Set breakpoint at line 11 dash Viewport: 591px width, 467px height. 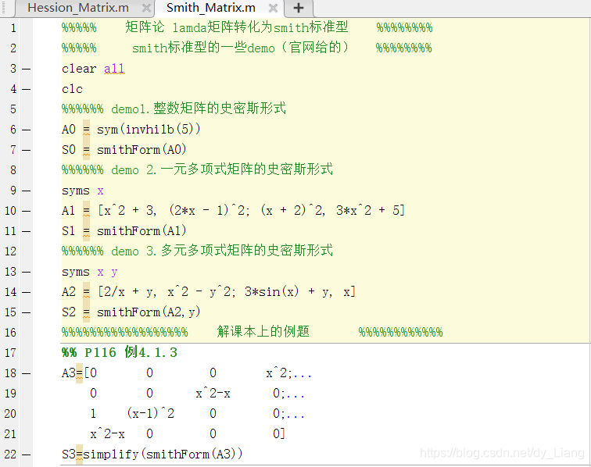pyautogui.click(x=26, y=231)
